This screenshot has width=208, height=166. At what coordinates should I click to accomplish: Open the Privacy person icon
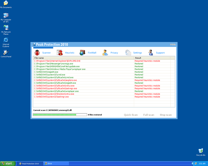(x=105, y=53)
